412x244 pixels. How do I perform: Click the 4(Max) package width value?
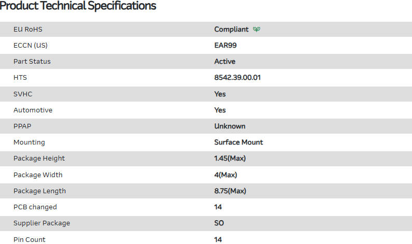coord(225,175)
